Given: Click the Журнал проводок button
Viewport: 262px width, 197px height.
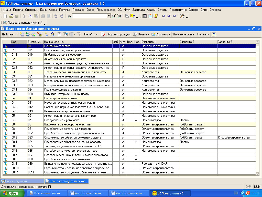Looking at the screenshot, I should (x=119, y=34).
